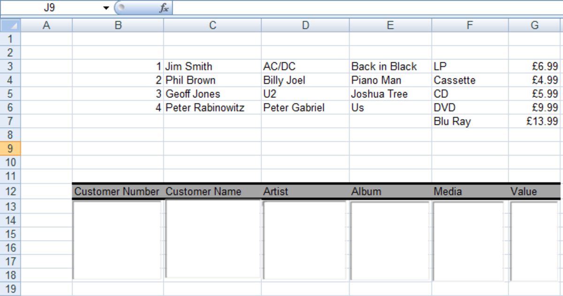This screenshot has height=296, width=563.
Task: Click the list box under Artist
Action: pyautogui.click(x=305, y=241)
